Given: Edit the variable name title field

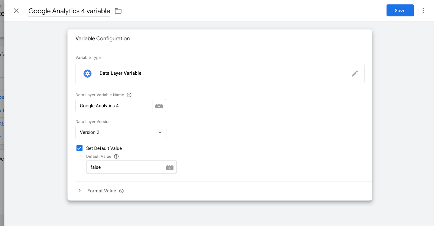Looking at the screenshot, I should point(69,11).
